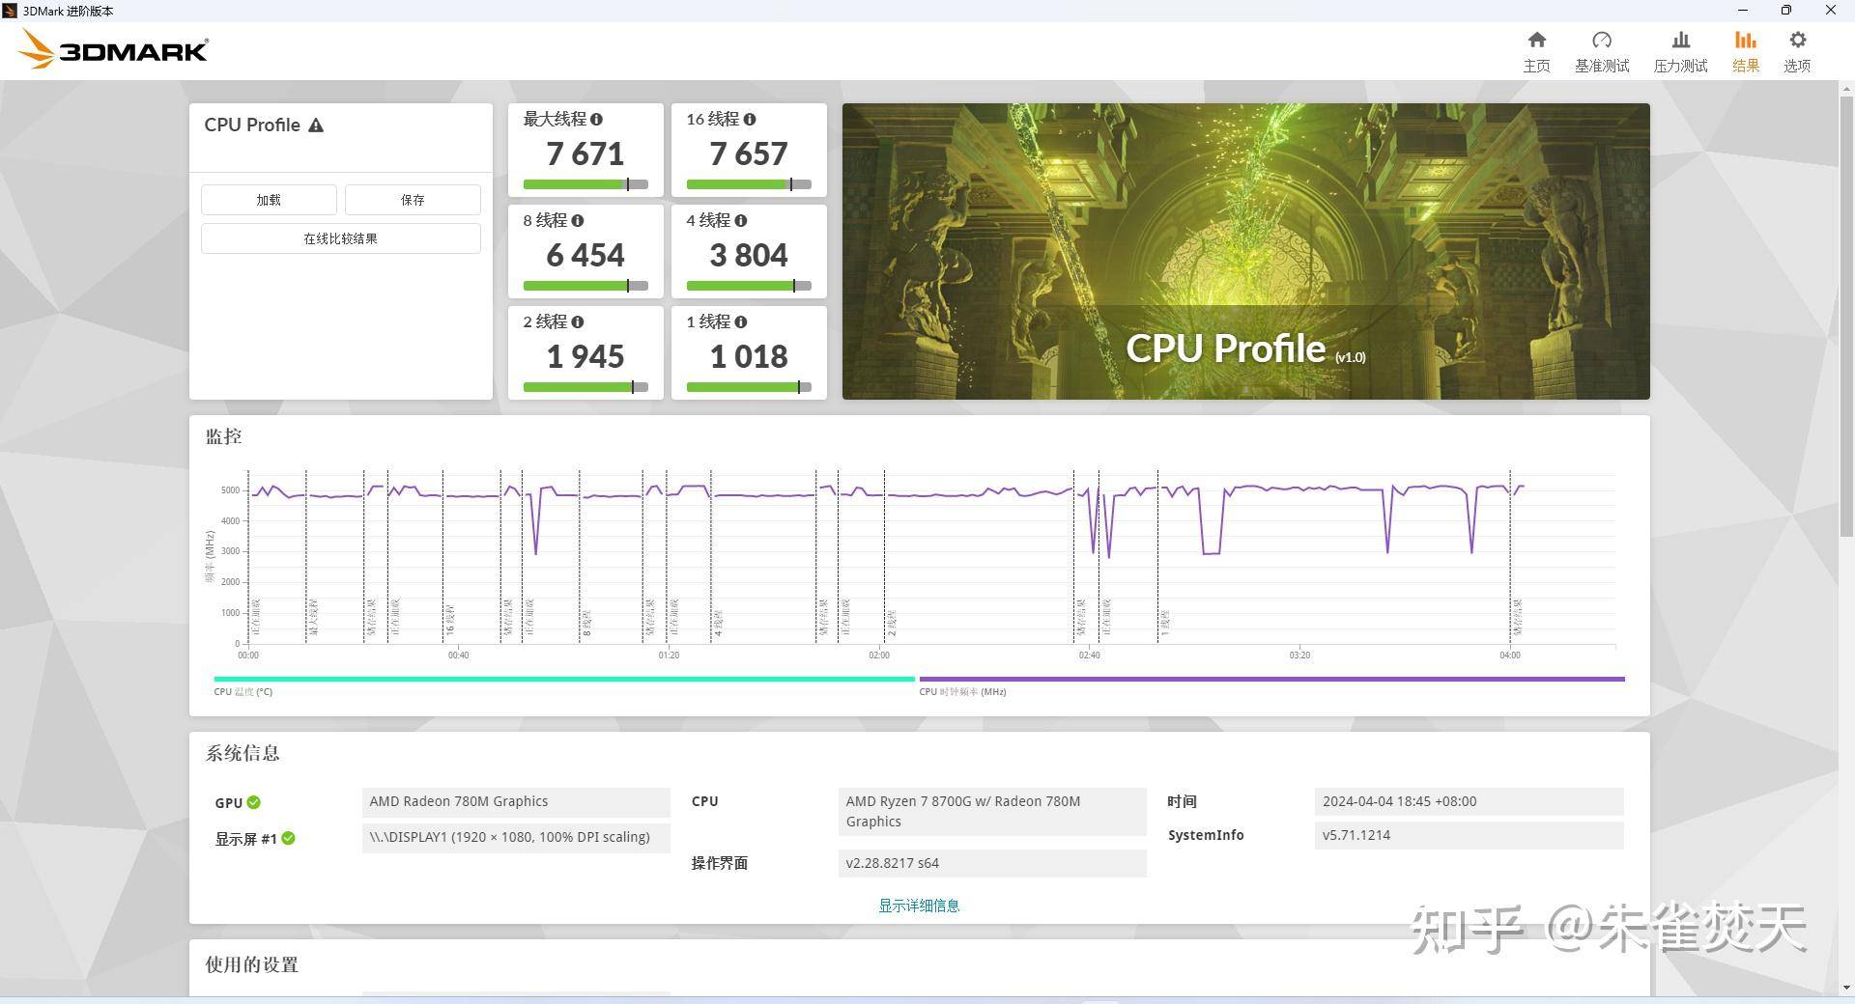This screenshot has width=1855, height=1004.
Task: Open the 主页 home tab icon
Action: 1536,40
